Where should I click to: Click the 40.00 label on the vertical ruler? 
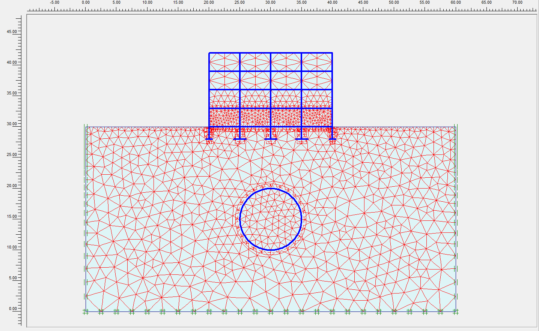pos(12,62)
